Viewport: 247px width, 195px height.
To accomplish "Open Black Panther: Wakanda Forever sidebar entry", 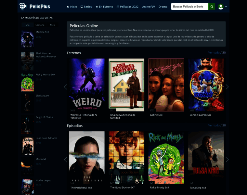I will [x=46, y=55].
